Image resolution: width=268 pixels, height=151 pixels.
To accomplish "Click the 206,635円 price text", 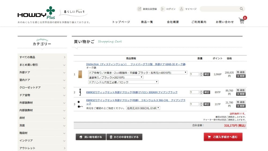I will click(x=229, y=74).
